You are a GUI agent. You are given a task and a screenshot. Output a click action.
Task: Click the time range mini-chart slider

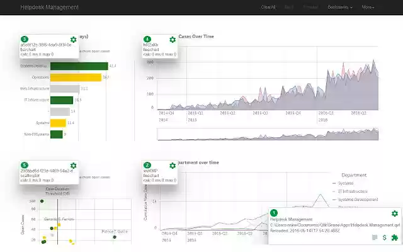coord(268,134)
